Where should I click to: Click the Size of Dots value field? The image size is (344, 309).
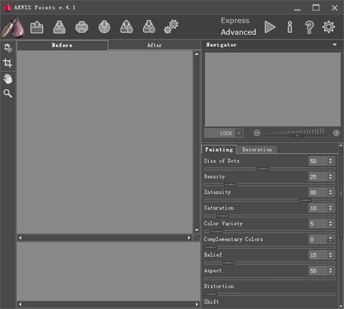[x=318, y=161]
